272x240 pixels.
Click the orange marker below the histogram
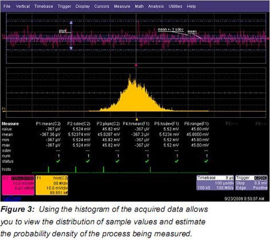coord(137,118)
